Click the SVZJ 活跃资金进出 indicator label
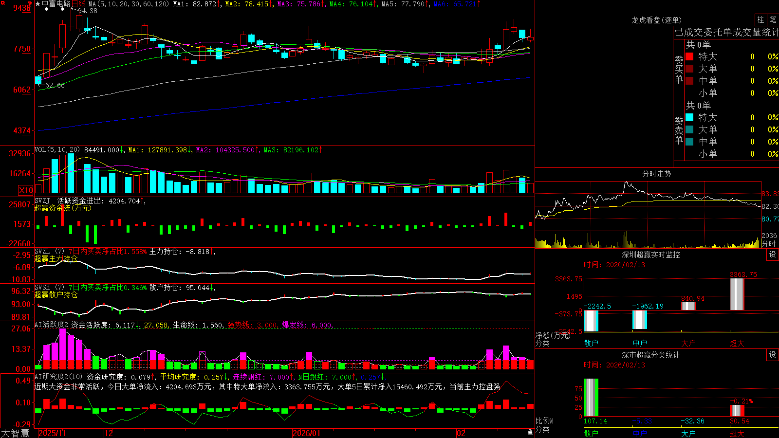The image size is (779, 438). pos(70,201)
